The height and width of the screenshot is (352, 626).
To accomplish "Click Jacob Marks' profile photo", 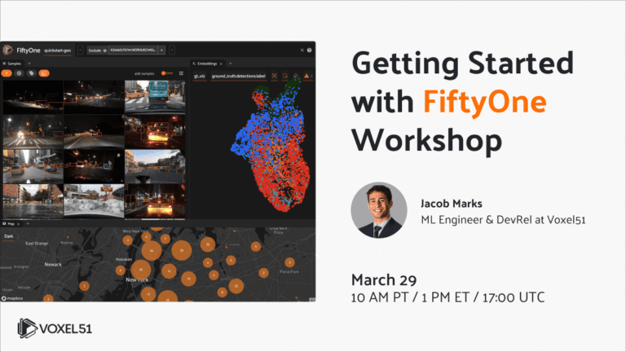I will [x=378, y=210].
